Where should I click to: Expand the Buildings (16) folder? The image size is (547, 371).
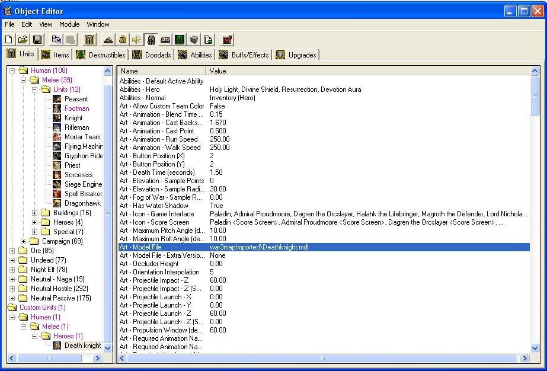click(34, 213)
